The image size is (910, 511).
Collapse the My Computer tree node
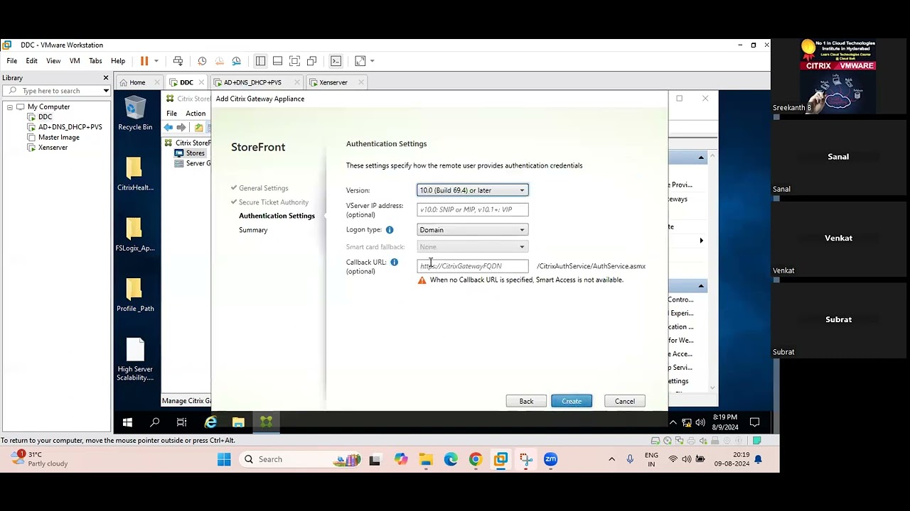(x=10, y=107)
